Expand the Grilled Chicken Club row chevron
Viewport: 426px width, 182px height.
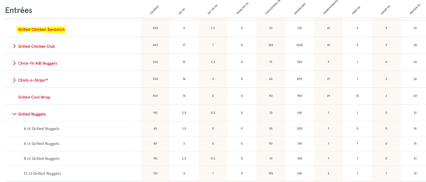point(14,46)
